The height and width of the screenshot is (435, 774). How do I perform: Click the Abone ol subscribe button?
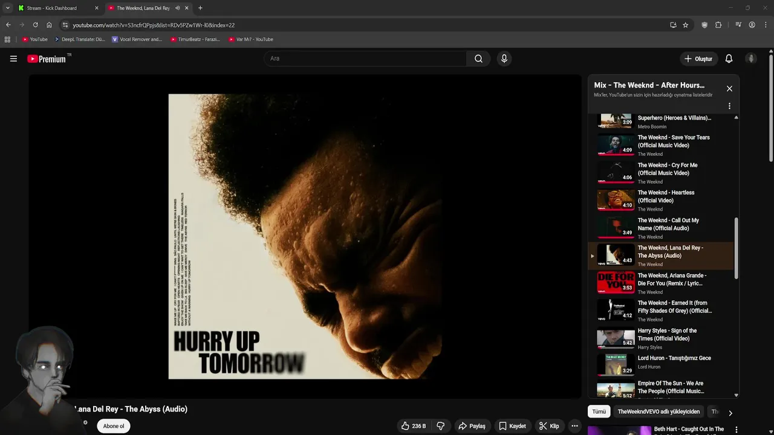pos(114,426)
